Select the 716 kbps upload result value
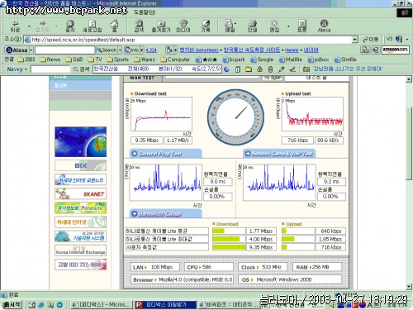This screenshot has height=310, width=413. tap(297, 141)
